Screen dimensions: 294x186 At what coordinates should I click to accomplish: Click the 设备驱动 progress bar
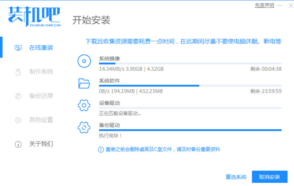(190, 108)
